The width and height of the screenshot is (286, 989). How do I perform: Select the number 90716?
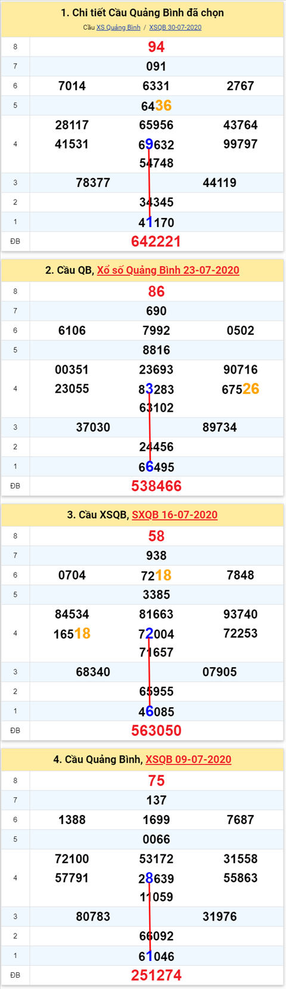[241, 370]
